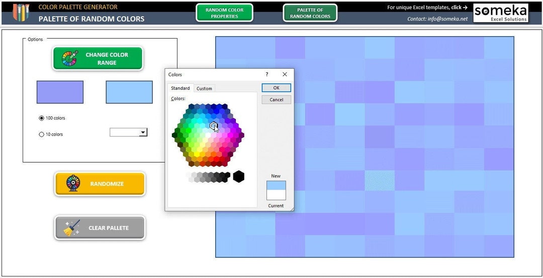Click the broom icon on Clear Pallete
This screenshot has width=543, height=278.
(x=72, y=228)
